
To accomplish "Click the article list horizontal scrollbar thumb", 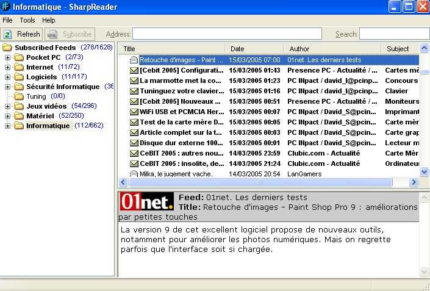I will click(x=260, y=182).
